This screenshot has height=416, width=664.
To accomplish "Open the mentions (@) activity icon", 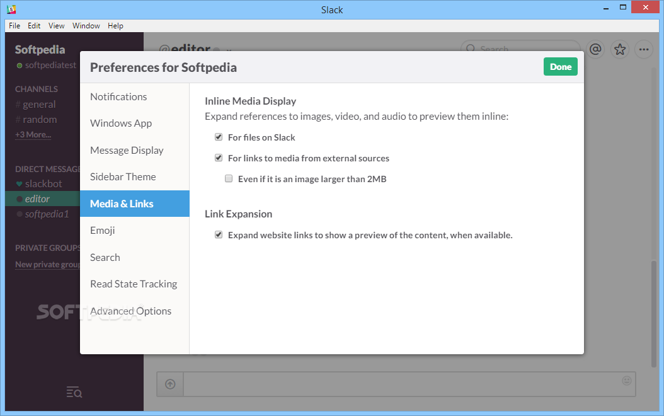I will tap(595, 50).
